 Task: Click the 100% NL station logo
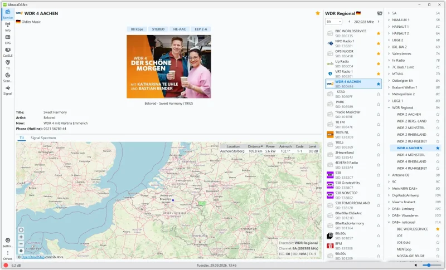pos(330,135)
